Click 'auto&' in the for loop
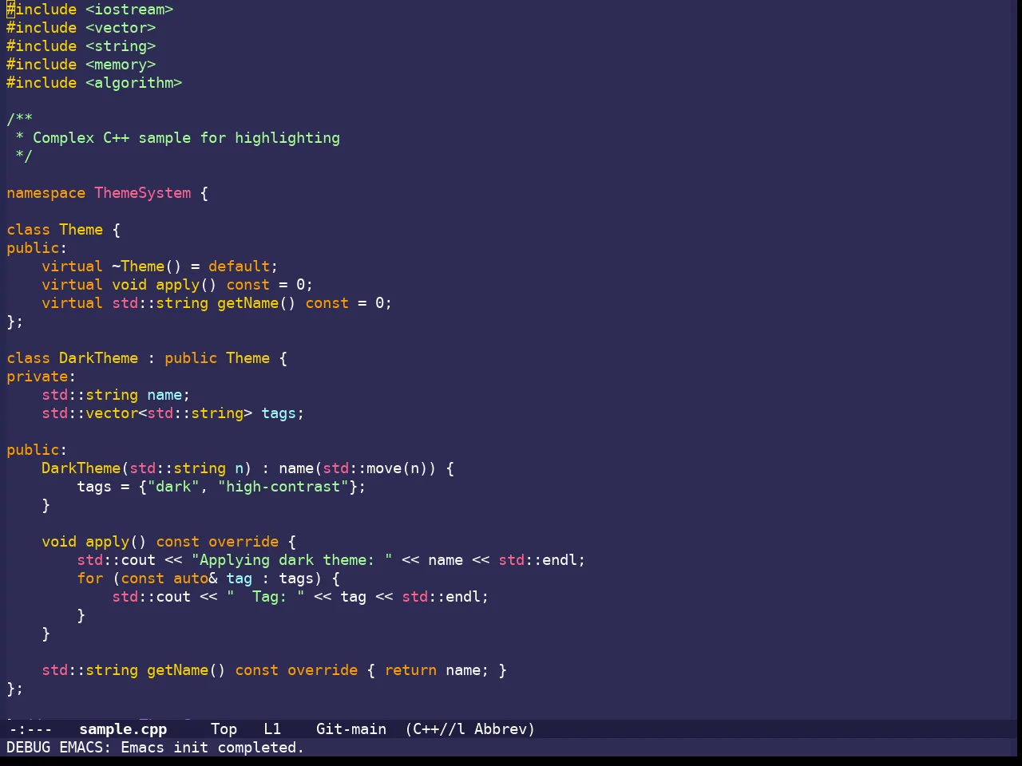Viewport: 1022px width, 766px height. pos(196,578)
